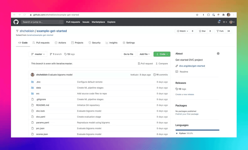The width and height of the screenshot is (248, 150).
Task: Open the scores.json file
Action: pyautogui.click(x=42, y=134)
